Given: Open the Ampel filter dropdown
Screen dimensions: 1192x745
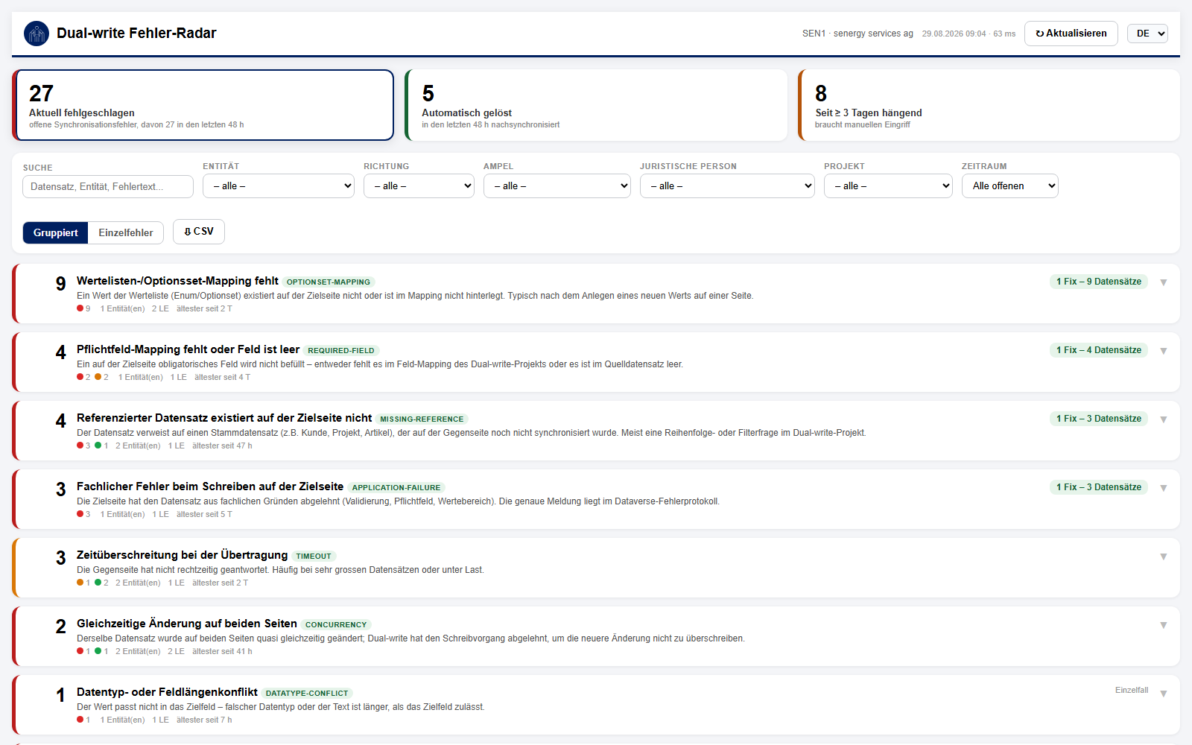Looking at the screenshot, I should point(557,186).
